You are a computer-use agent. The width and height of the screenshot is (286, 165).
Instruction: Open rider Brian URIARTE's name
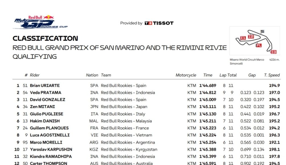click(x=45, y=85)
